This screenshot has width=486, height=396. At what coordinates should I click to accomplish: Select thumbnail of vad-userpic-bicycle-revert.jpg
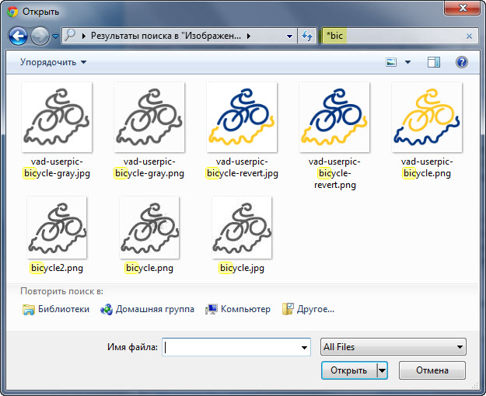(242, 117)
